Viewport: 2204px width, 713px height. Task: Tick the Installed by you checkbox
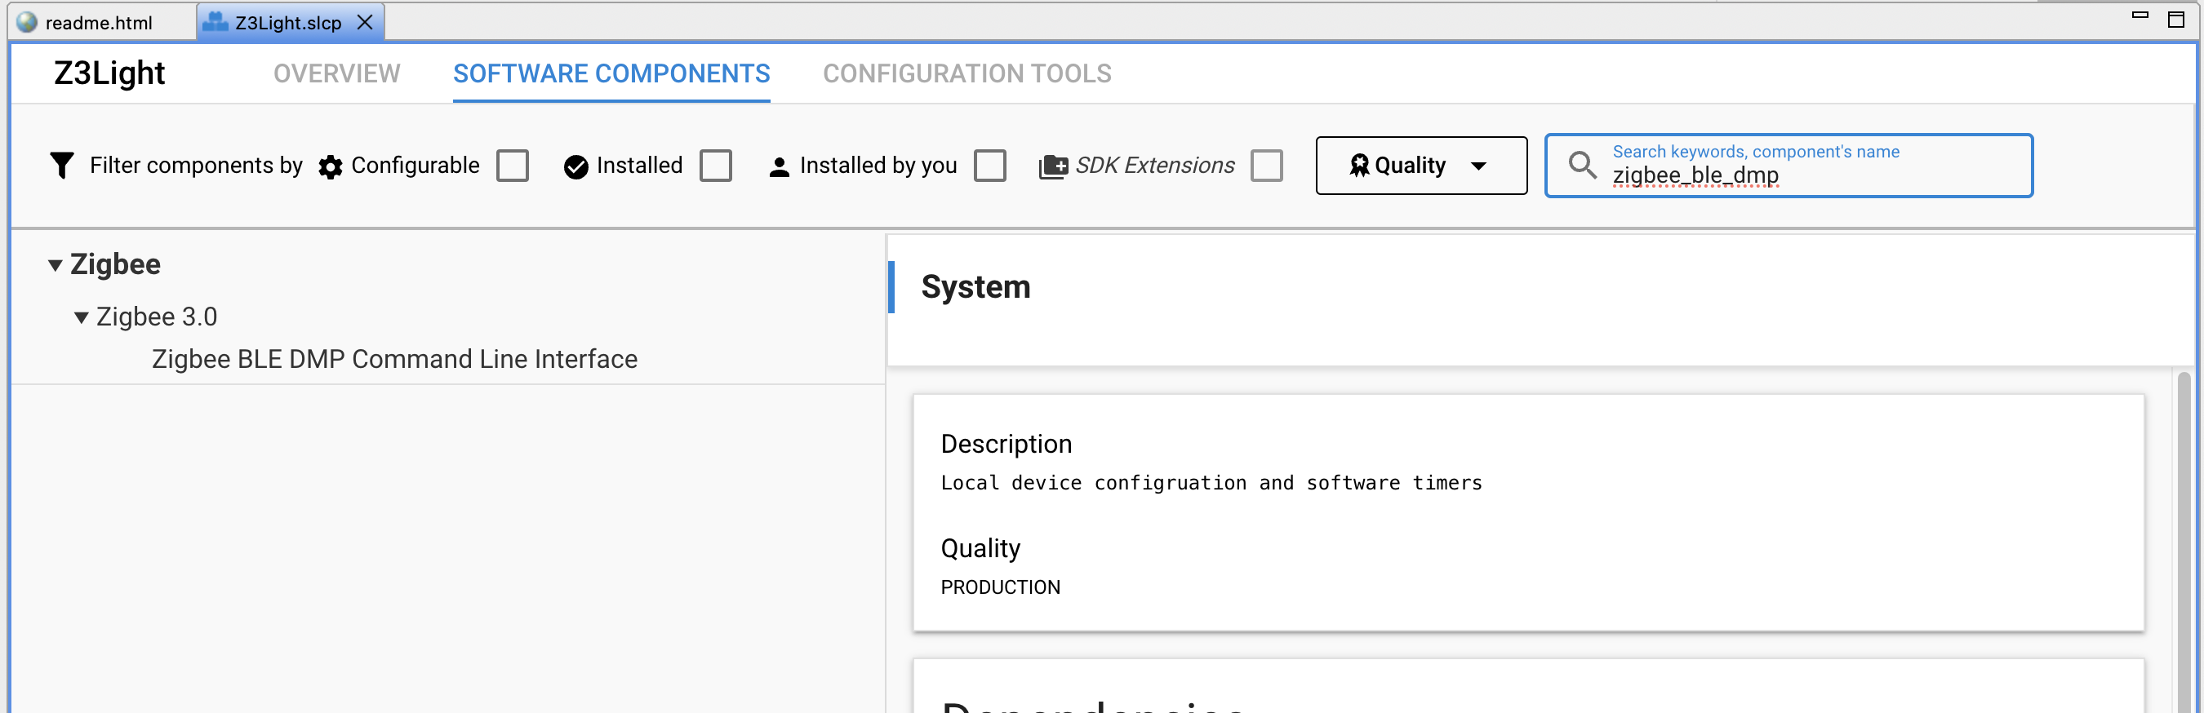click(x=990, y=165)
